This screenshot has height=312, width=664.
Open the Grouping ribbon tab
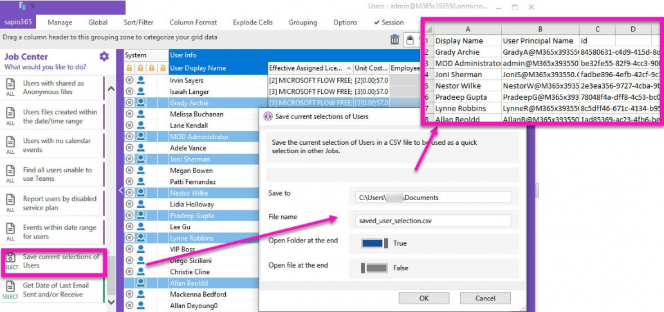[303, 23]
